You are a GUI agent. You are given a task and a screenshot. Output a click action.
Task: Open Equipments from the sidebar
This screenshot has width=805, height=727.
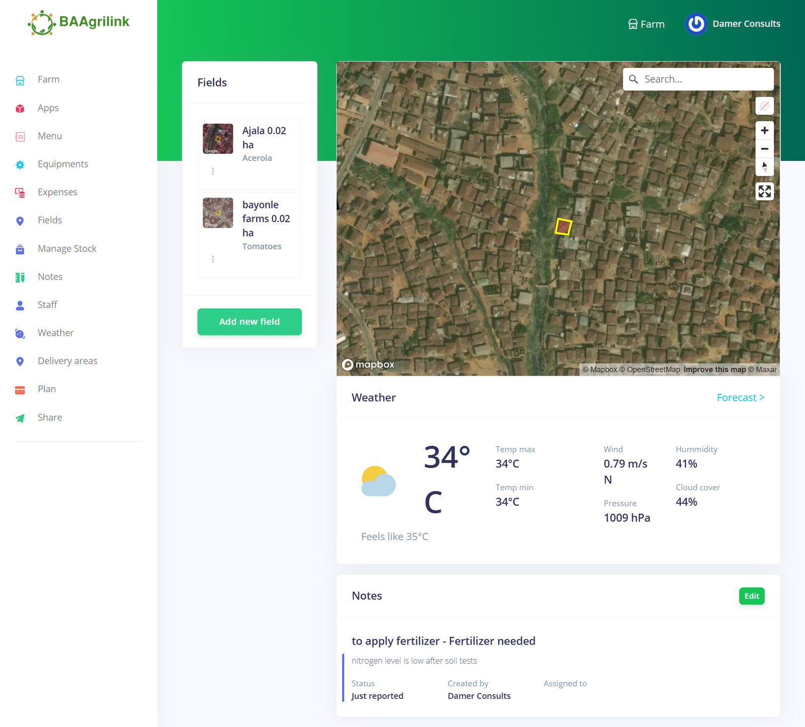pyautogui.click(x=63, y=164)
